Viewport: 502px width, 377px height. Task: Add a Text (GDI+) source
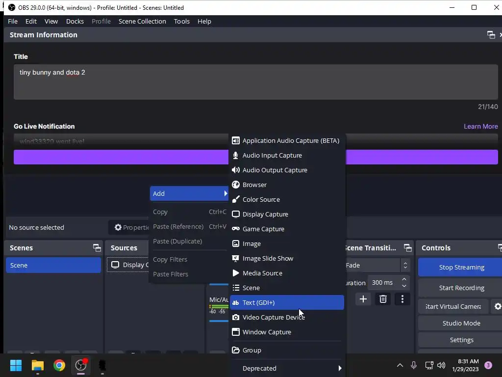pos(287,302)
